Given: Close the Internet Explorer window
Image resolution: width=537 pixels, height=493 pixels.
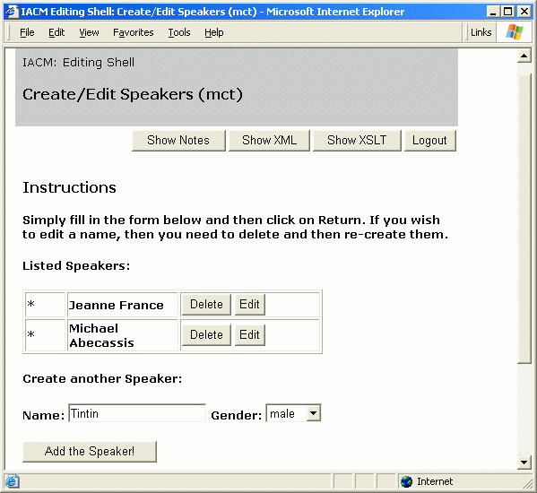Looking at the screenshot, I should coord(524,12).
